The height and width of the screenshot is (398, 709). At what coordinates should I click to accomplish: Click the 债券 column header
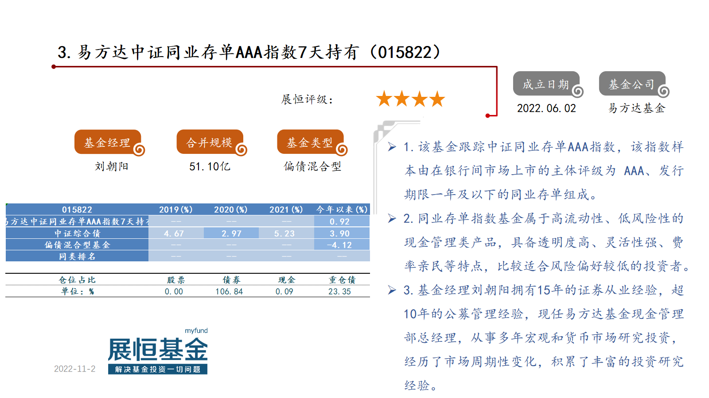click(x=231, y=279)
